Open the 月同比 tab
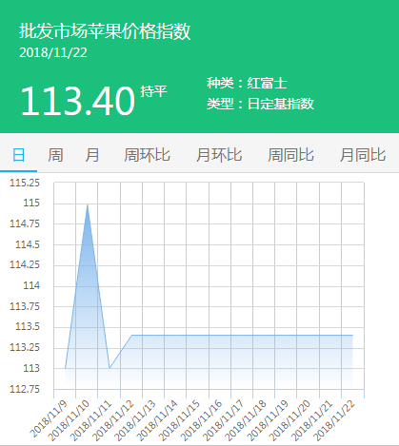Image resolution: width=399 pixels, height=446 pixels. [363, 155]
